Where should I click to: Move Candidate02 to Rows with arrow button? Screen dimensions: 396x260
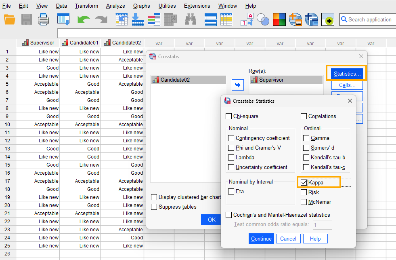pyautogui.click(x=238, y=85)
